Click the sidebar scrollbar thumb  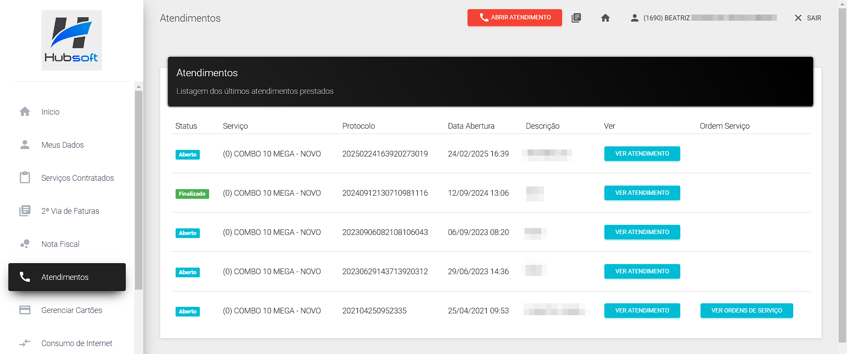(139, 190)
